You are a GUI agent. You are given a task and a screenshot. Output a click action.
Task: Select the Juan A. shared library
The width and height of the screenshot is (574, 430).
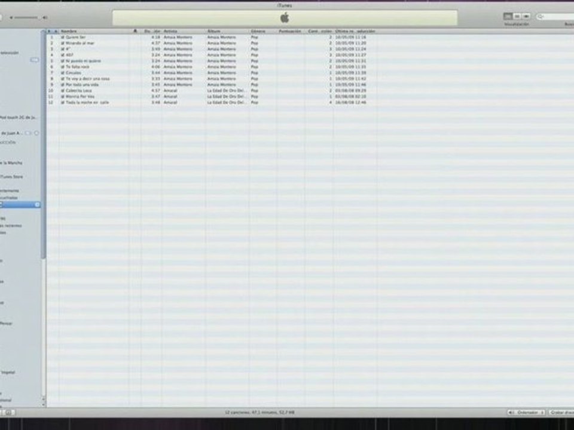[x=12, y=133]
